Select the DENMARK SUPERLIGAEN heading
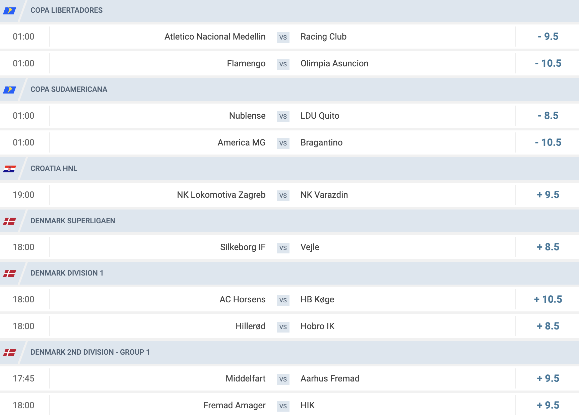The width and height of the screenshot is (579, 417). click(x=73, y=221)
